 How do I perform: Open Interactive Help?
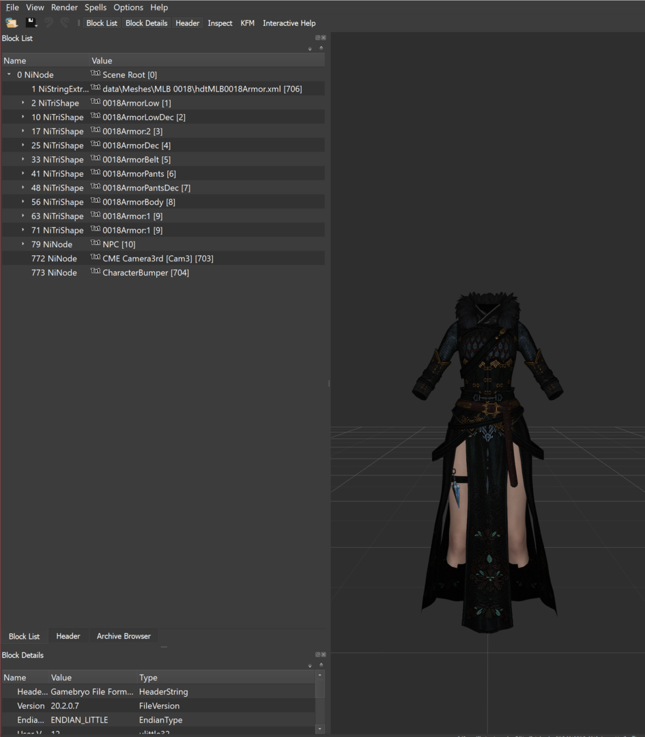tap(289, 23)
